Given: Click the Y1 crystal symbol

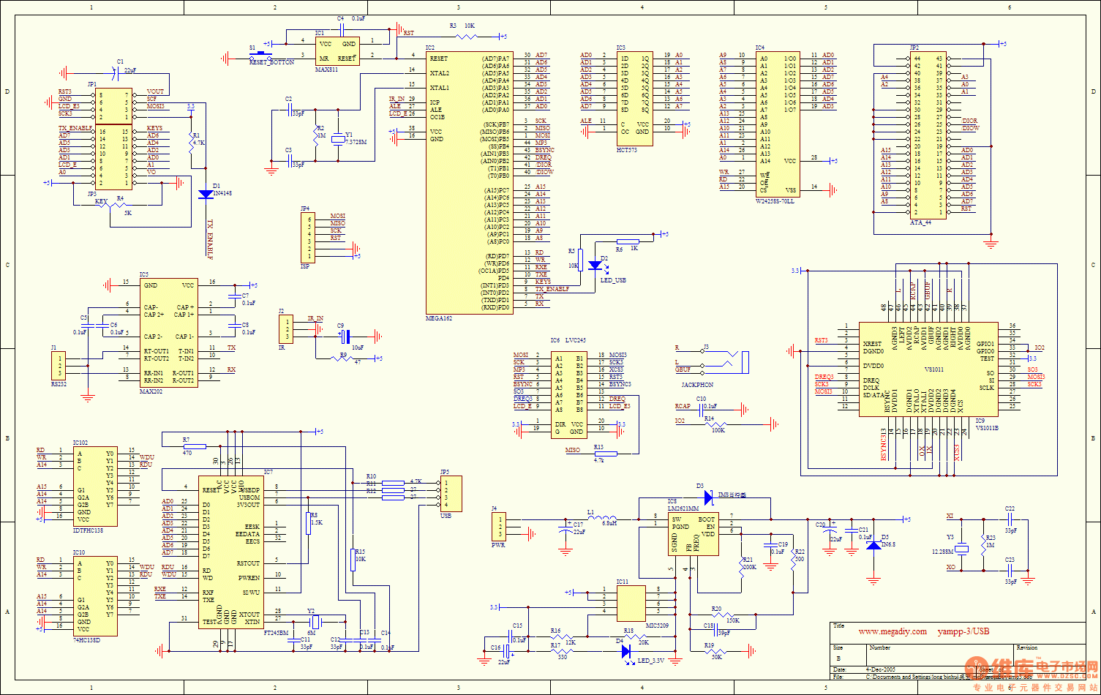Looking at the screenshot, I should pyautogui.click(x=337, y=140).
